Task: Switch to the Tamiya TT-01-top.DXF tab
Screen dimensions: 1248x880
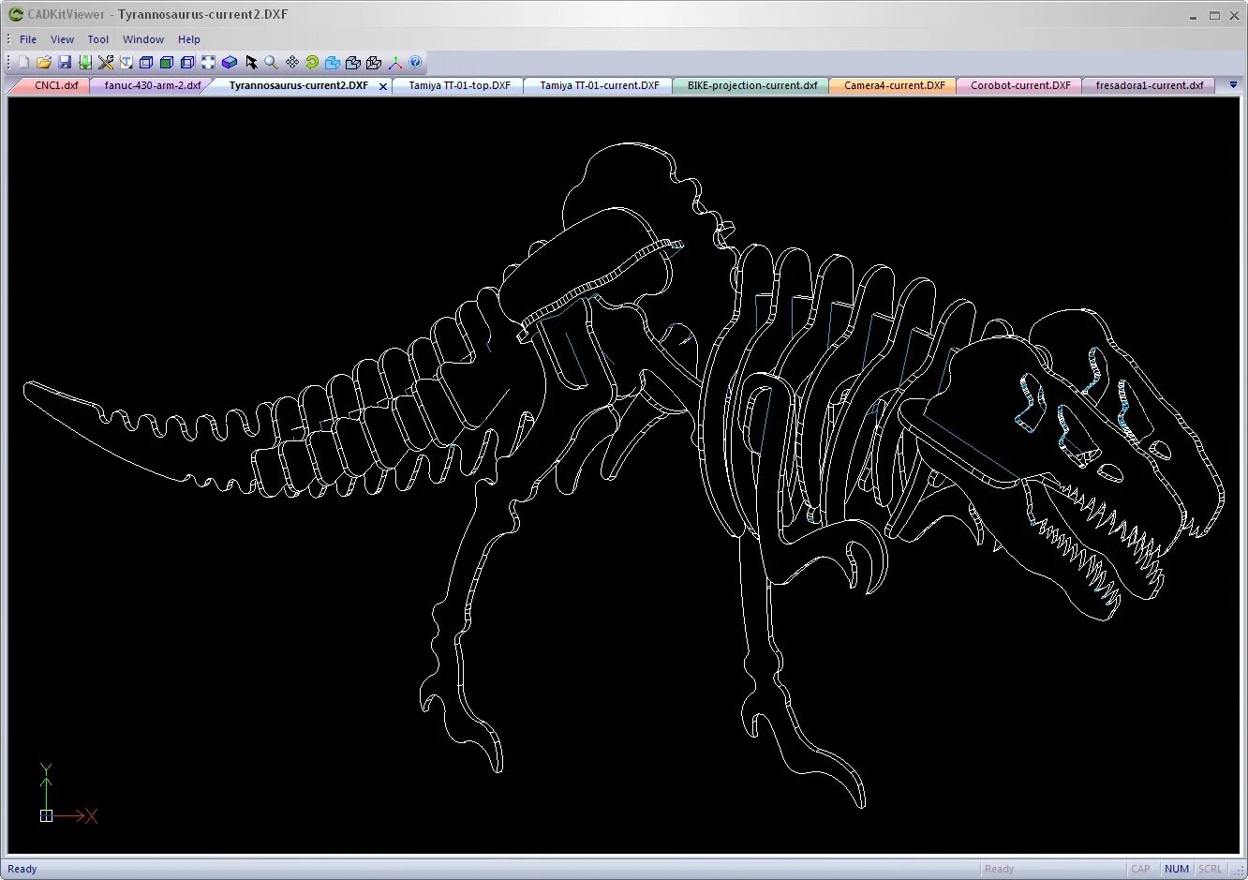Action: tap(459, 85)
